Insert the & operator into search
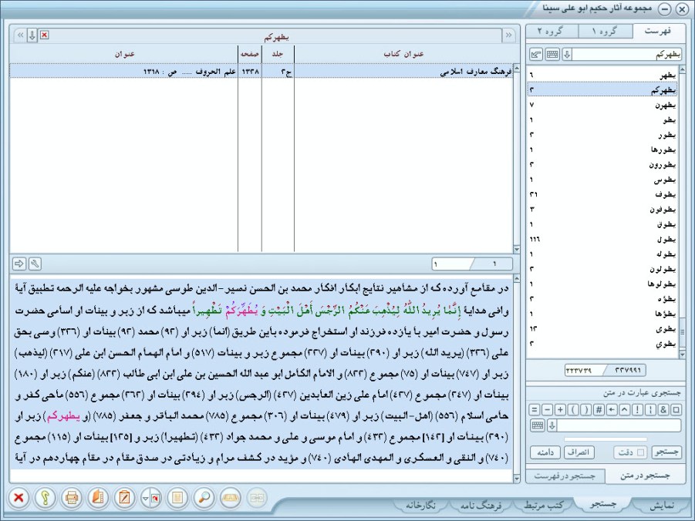695x521 pixels. click(x=664, y=410)
